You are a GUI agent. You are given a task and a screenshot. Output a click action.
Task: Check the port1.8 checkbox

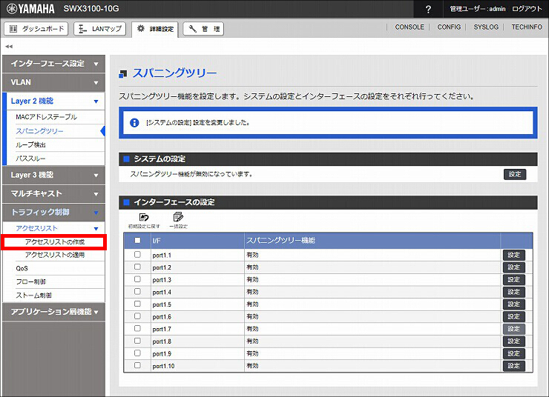click(x=137, y=341)
